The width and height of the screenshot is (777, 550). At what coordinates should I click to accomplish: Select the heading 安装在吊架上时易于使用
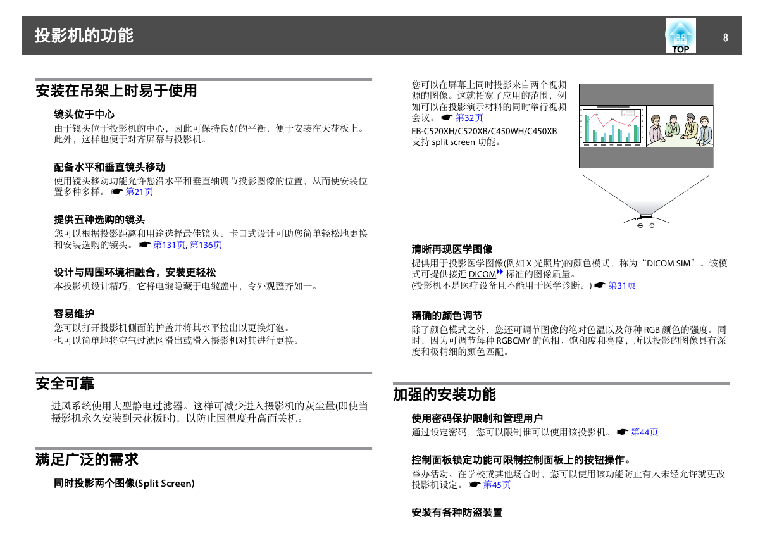[116, 91]
